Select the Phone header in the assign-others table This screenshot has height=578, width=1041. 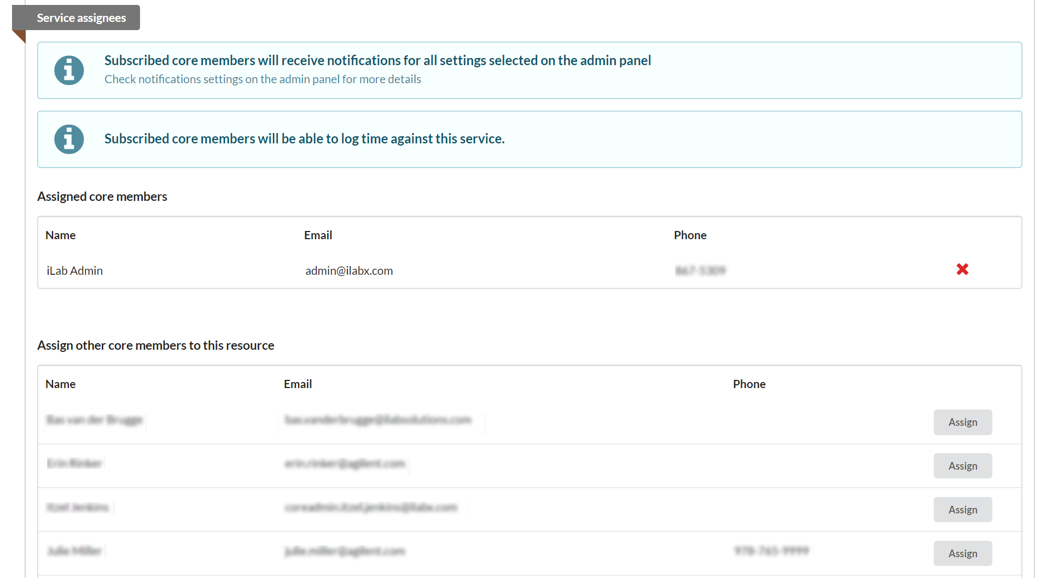[x=749, y=384]
